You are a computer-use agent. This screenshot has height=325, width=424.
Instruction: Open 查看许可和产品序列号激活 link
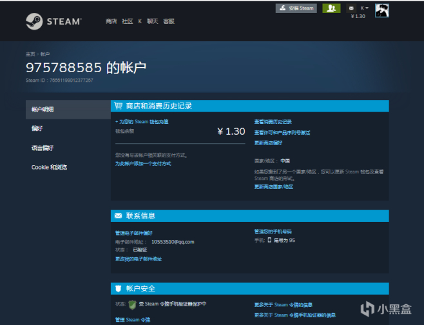[282, 133]
